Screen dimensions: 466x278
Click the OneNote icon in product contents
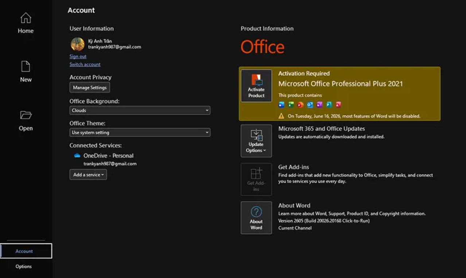click(319, 105)
